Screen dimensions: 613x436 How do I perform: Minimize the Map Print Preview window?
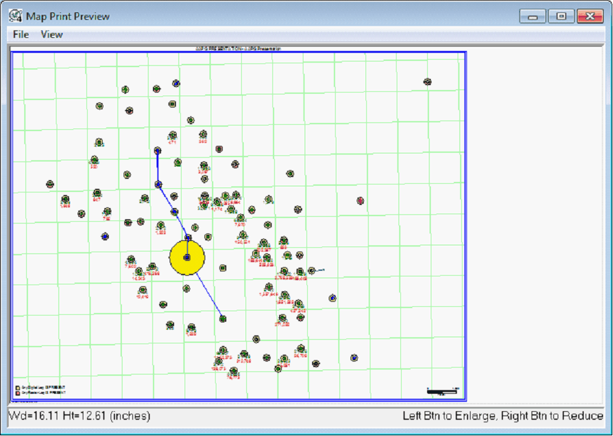pyautogui.click(x=533, y=17)
